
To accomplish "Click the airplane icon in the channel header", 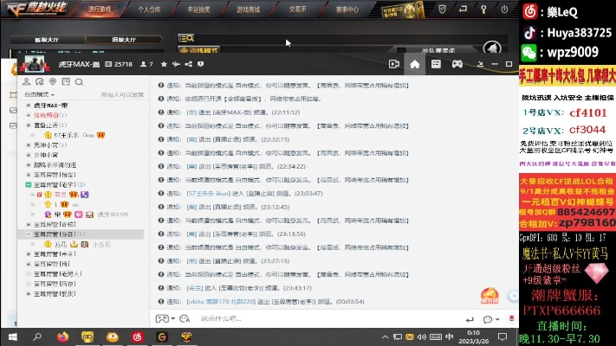I will click(176, 64).
